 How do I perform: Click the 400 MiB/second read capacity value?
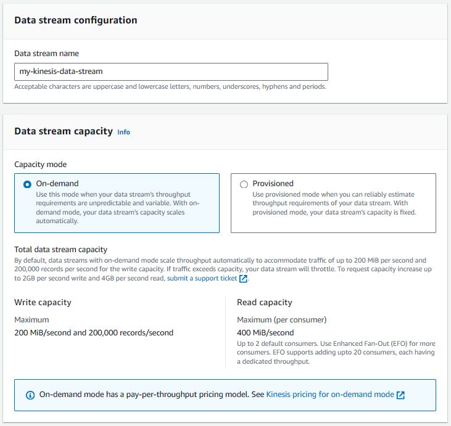(265, 332)
